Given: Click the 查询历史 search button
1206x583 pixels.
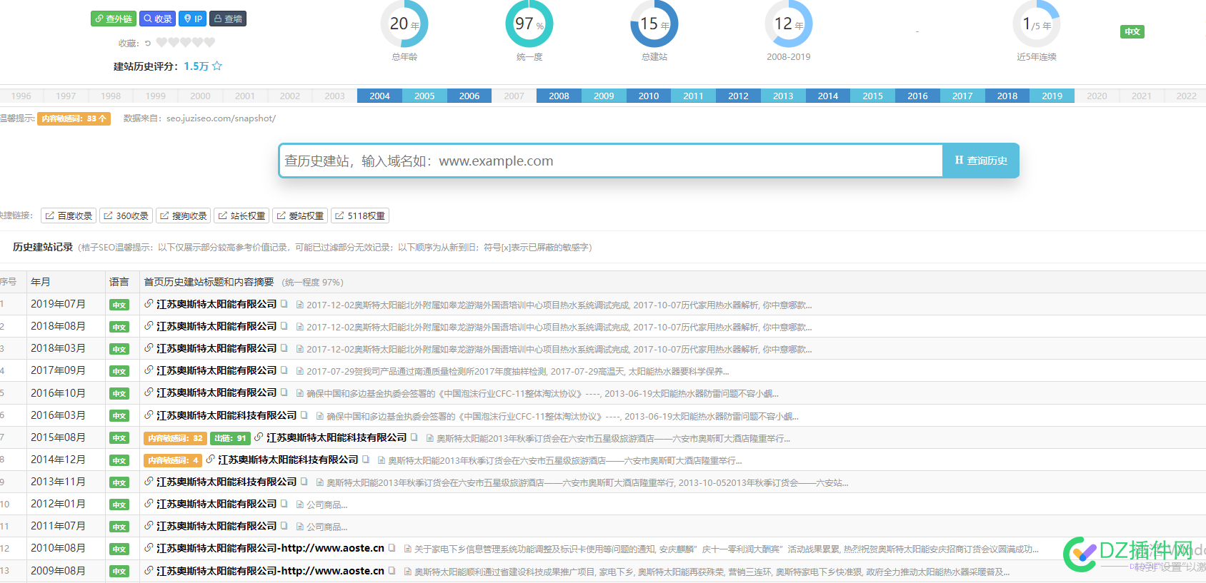Looking at the screenshot, I should pyautogui.click(x=981, y=161).
